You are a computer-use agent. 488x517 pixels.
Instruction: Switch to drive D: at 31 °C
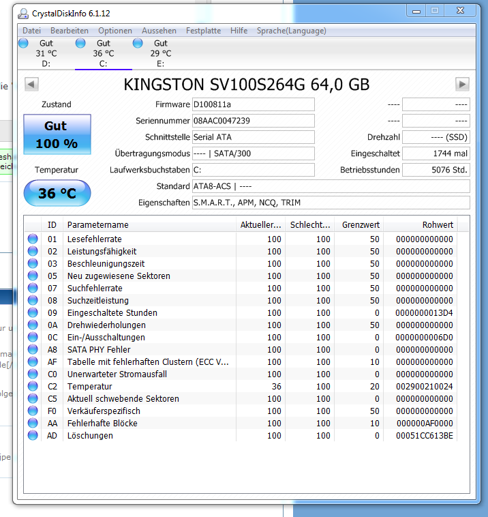(46, 53)
